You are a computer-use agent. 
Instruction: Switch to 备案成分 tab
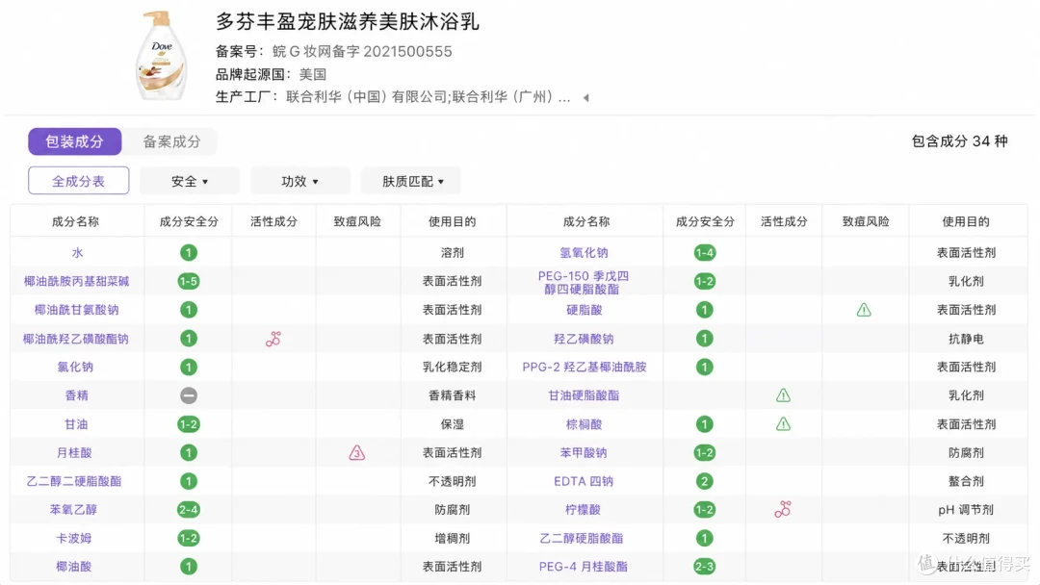point(171,141)
